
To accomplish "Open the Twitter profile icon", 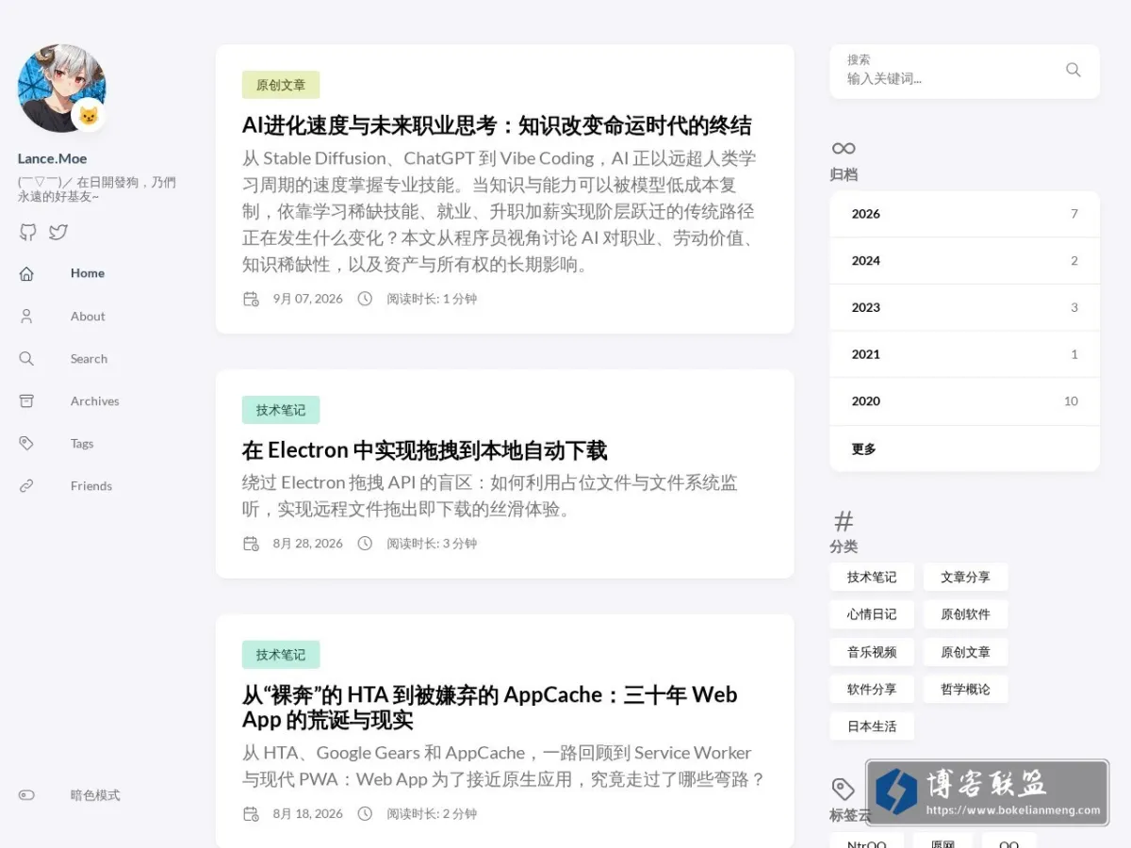I will click(x=58, y=232).
